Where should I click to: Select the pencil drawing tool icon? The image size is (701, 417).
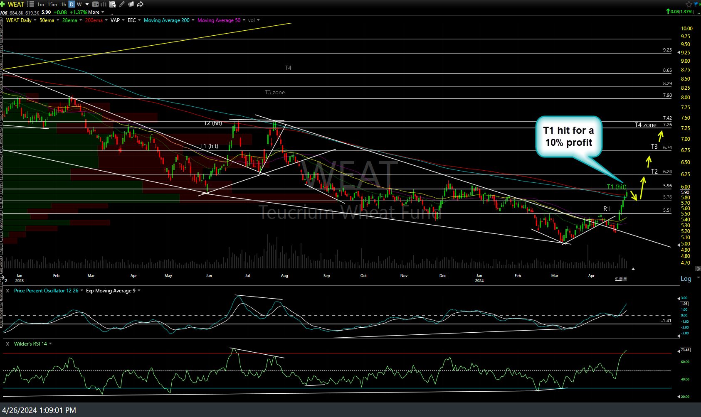tap(121, 4)
